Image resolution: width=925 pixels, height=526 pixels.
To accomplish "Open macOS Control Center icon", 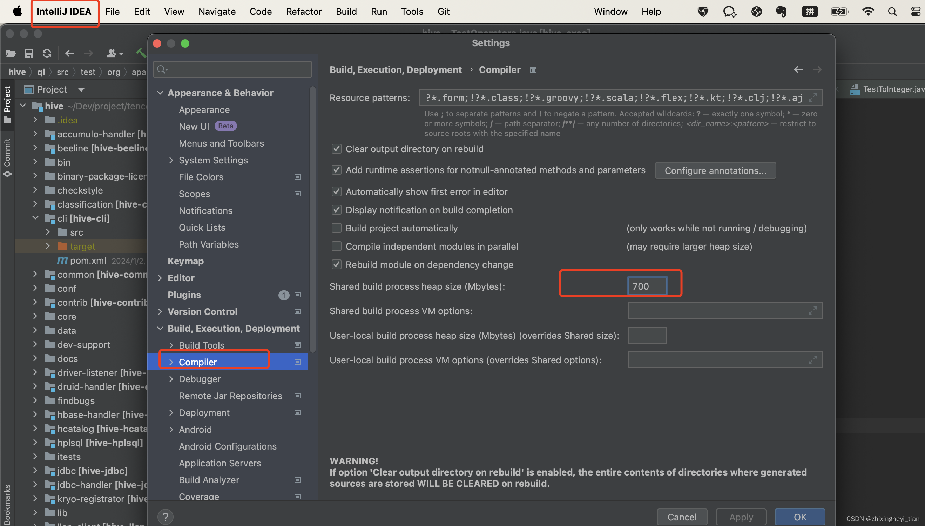I will 915,12.
